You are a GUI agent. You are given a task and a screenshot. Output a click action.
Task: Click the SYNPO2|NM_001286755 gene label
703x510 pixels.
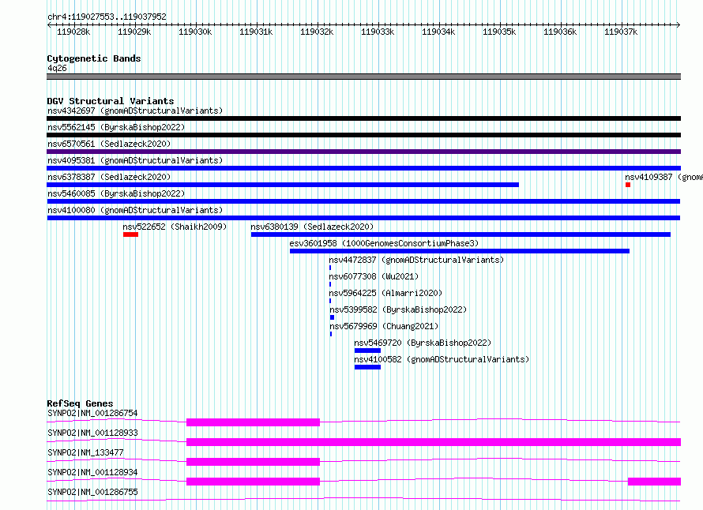[92, 492]
